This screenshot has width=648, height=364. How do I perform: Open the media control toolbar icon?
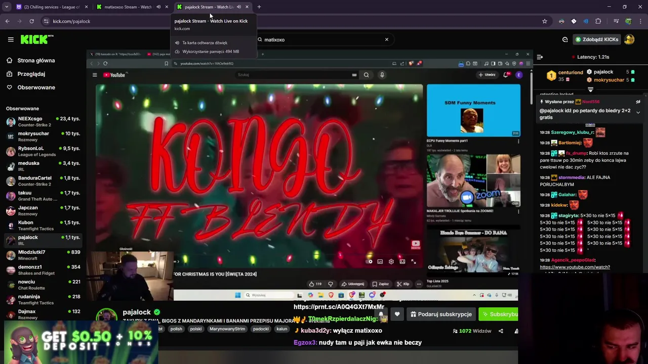pyautogui.click(x=616, y=21)
